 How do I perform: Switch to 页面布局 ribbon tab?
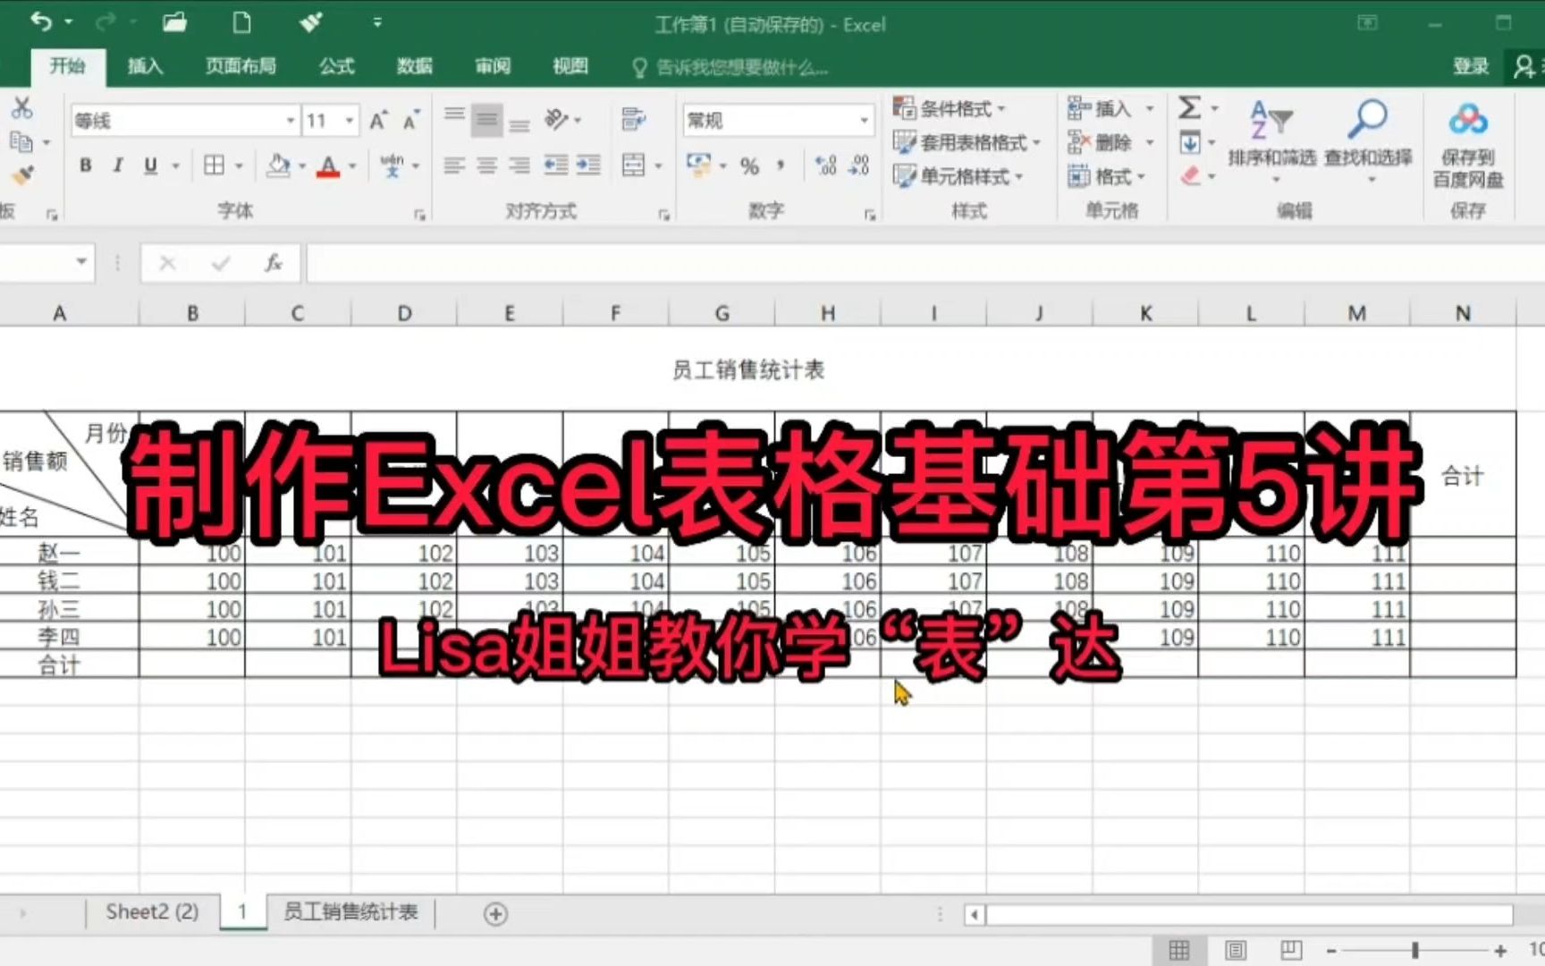tap(241, 66)
